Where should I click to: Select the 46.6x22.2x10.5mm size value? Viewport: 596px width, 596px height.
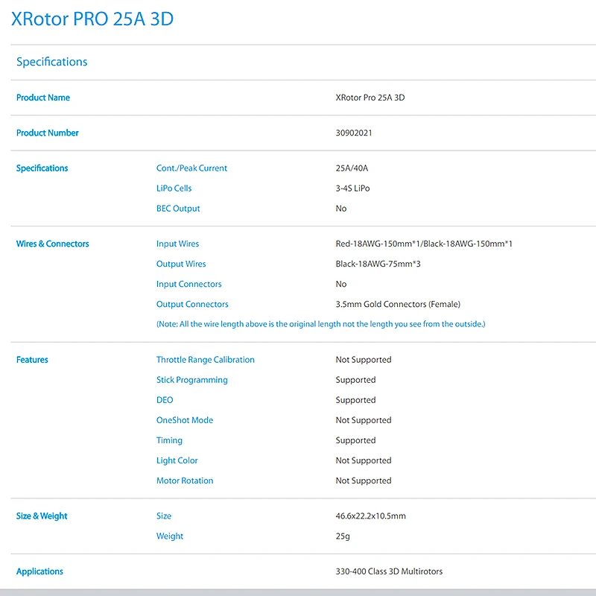370,516
